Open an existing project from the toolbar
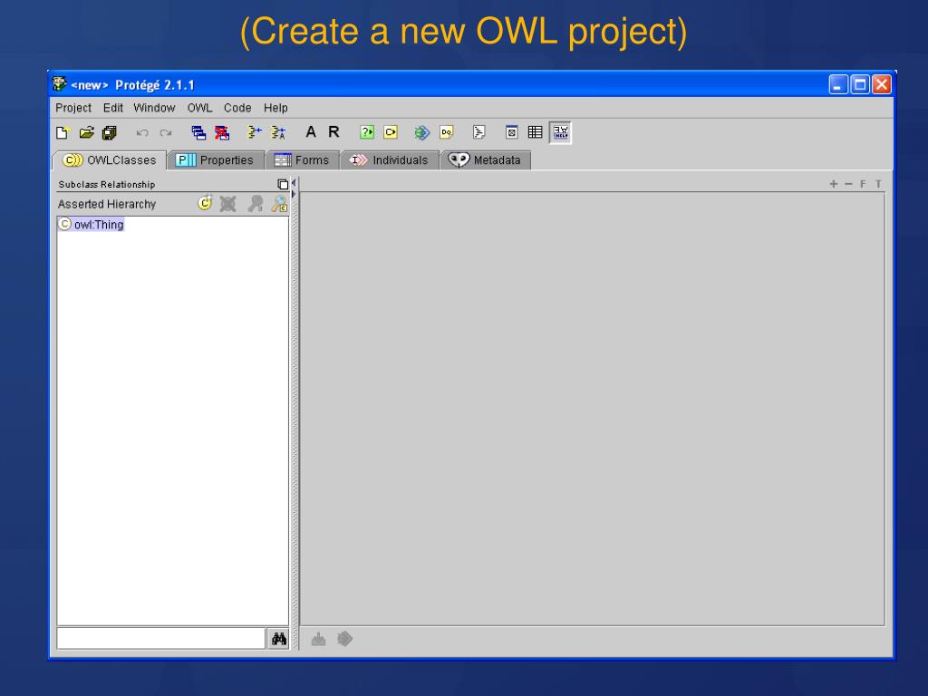The height and width of the screenshot is (696, 928). tap(86, 132)
